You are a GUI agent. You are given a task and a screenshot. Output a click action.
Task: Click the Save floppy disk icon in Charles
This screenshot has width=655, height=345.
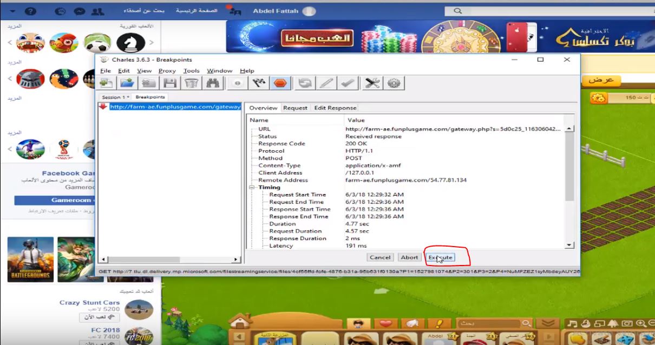point(171,83)
